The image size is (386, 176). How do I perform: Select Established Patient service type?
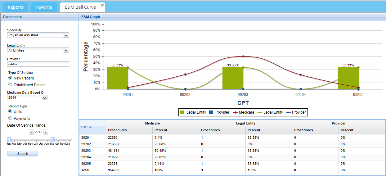(x=10, y=85)
